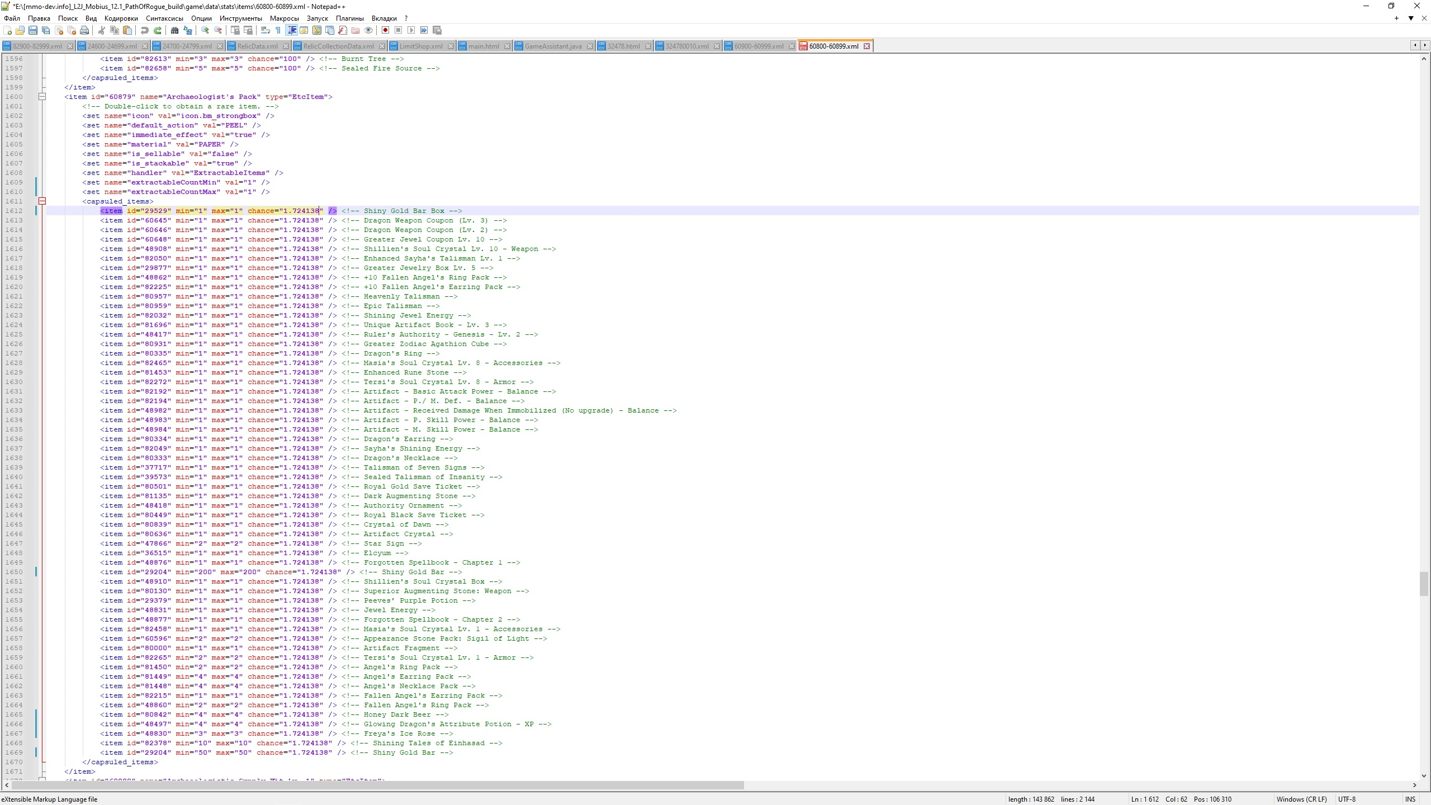
Task: Toggle the Function List panel button
Action: click(343, 30)
